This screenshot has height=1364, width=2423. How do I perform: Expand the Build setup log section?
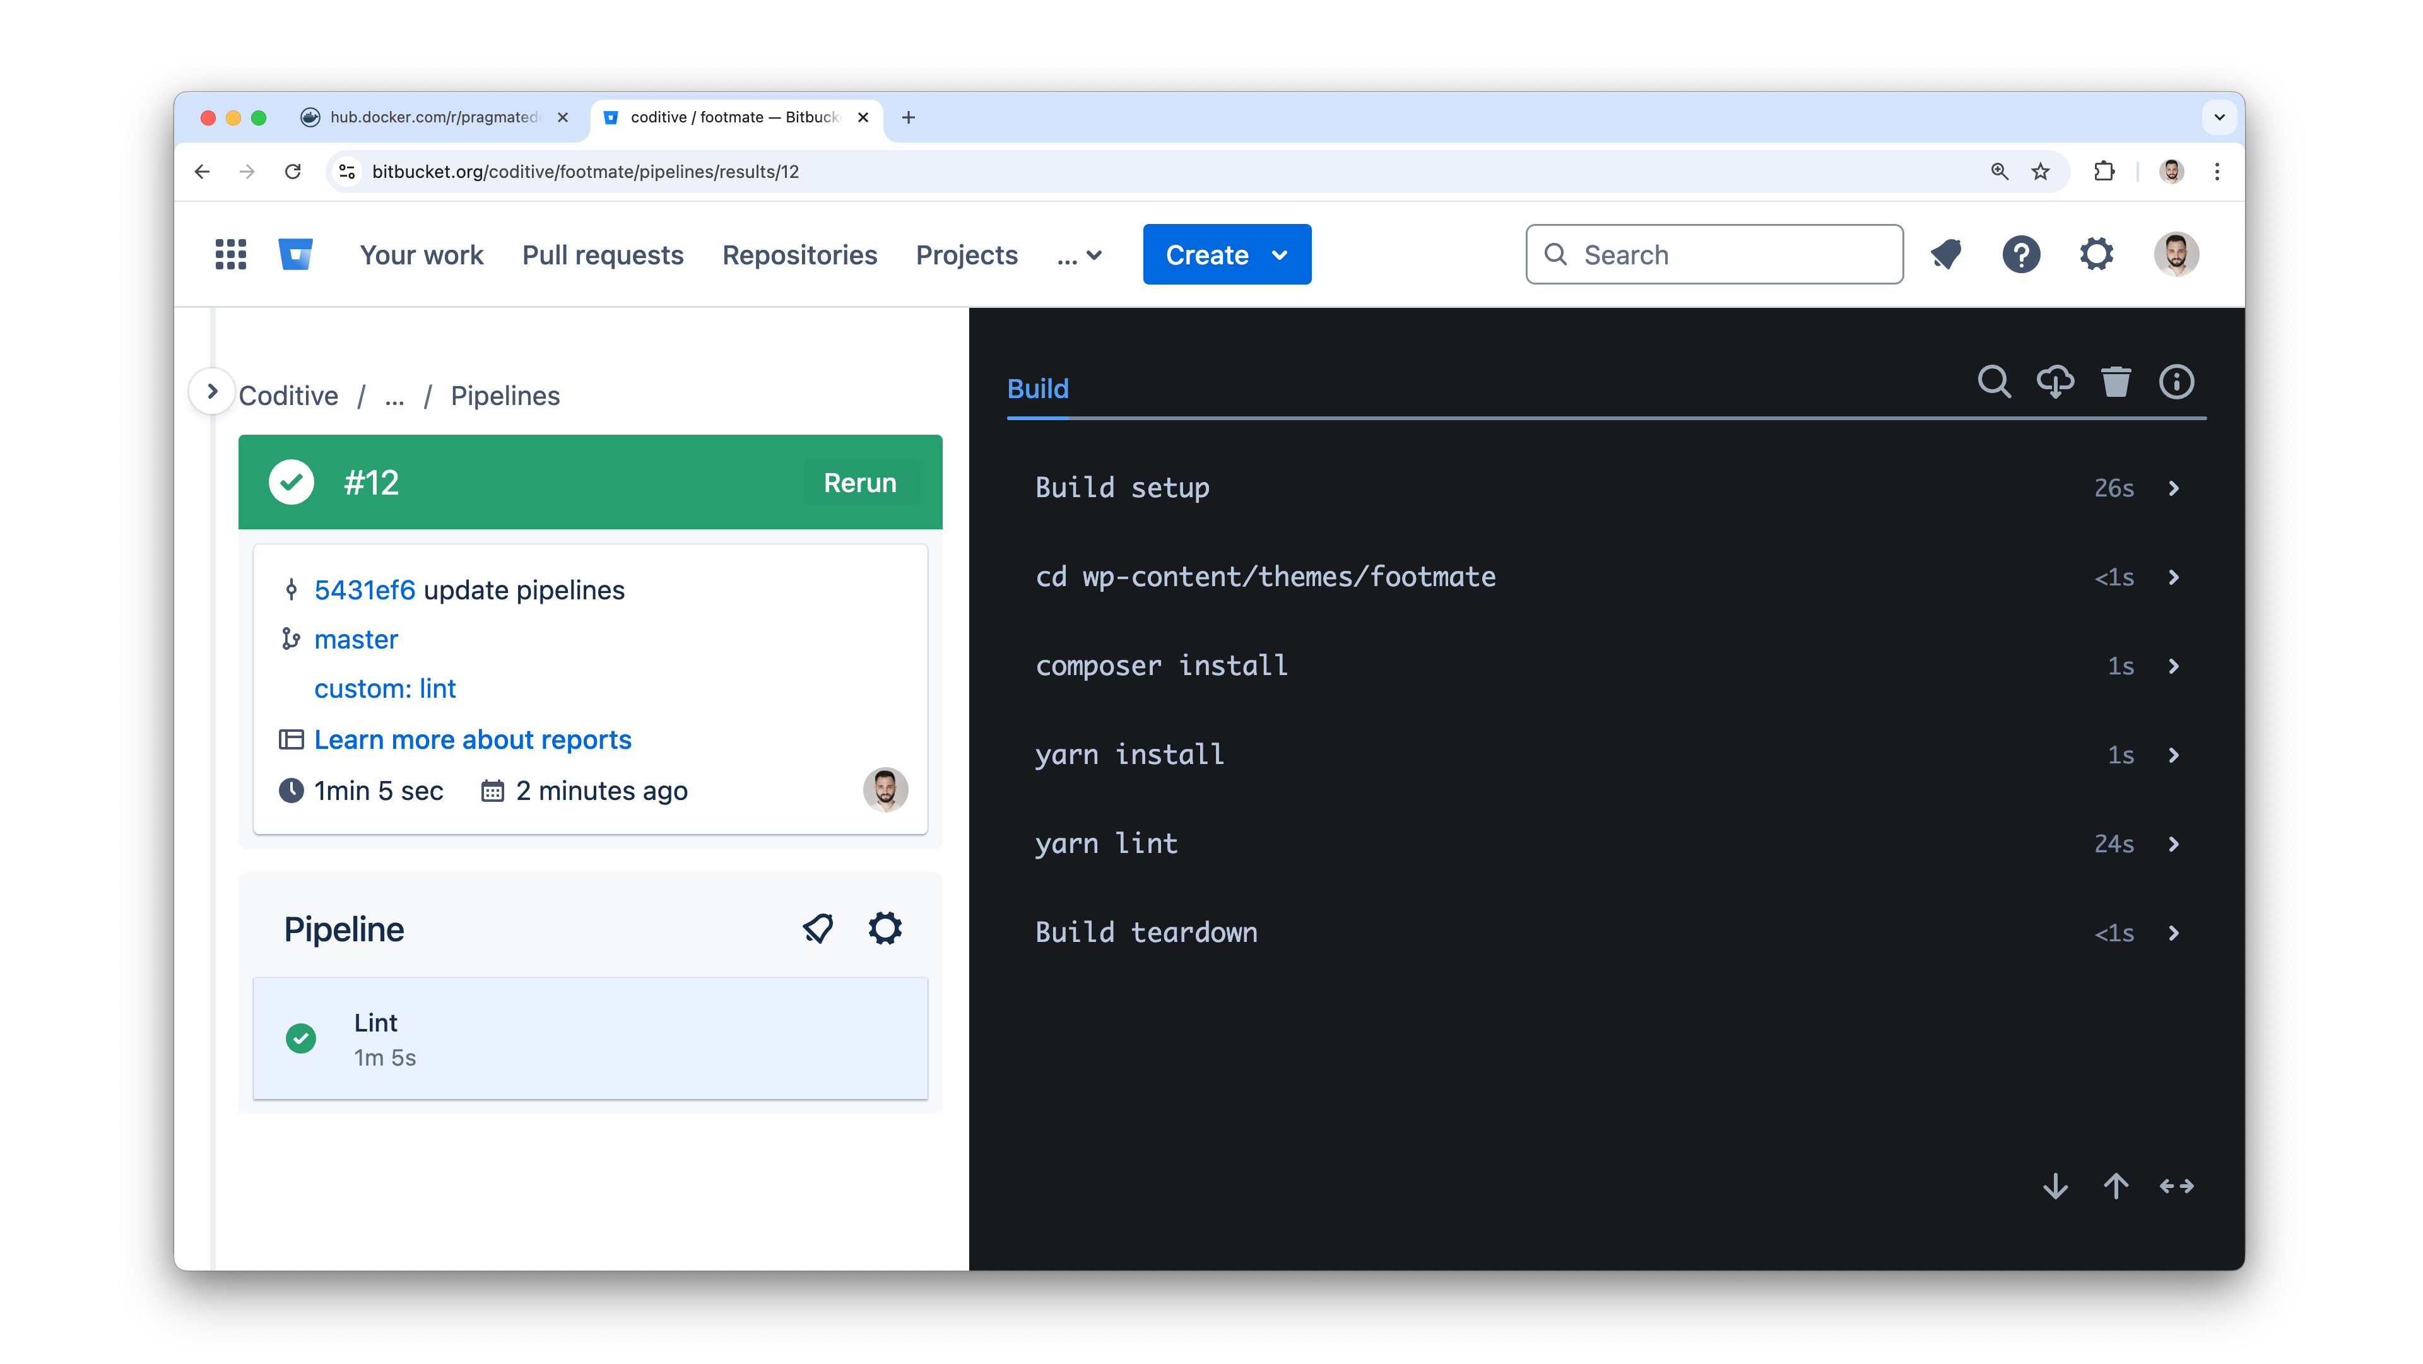pyautogui.click(x=1606, y=487)
